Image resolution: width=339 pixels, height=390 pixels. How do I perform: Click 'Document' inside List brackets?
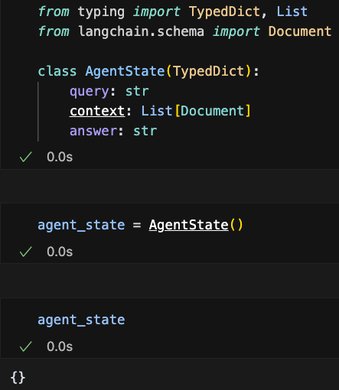tap(212, 111)
